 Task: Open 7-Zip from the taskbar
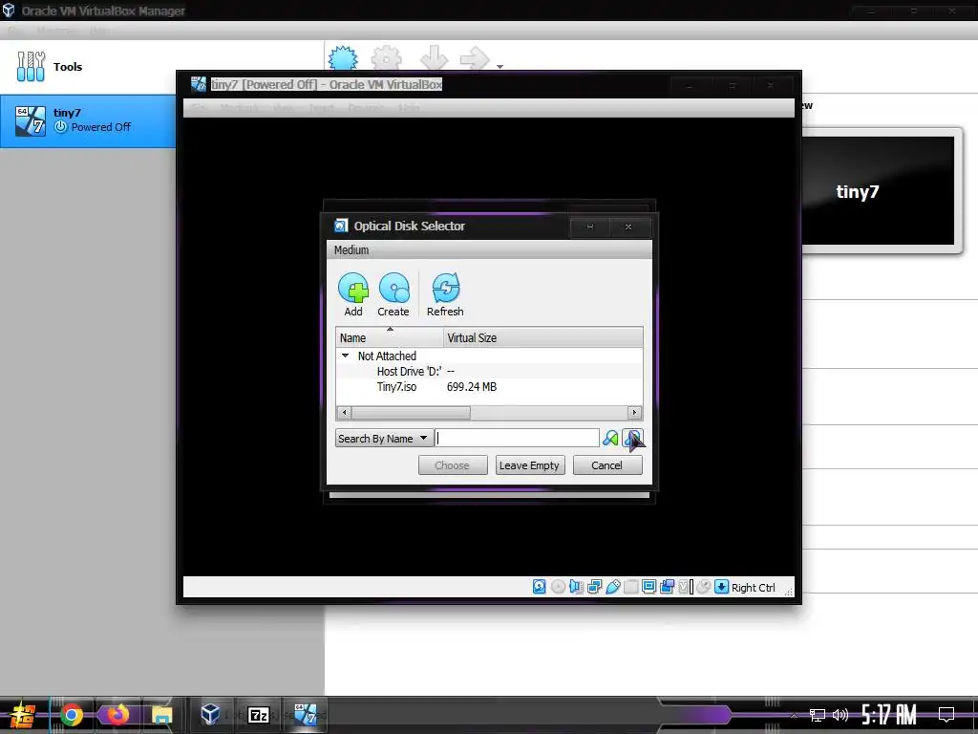click(259, 715)
